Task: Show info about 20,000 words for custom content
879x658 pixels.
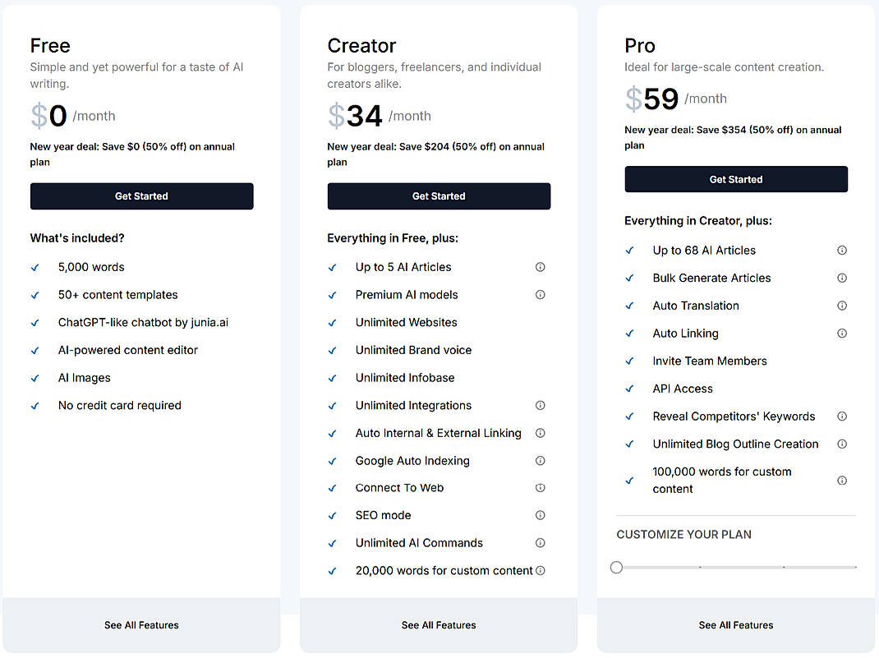Action: tap(540, 570)
